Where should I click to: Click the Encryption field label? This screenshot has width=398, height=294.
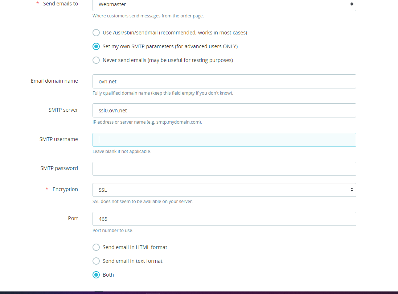65,190
